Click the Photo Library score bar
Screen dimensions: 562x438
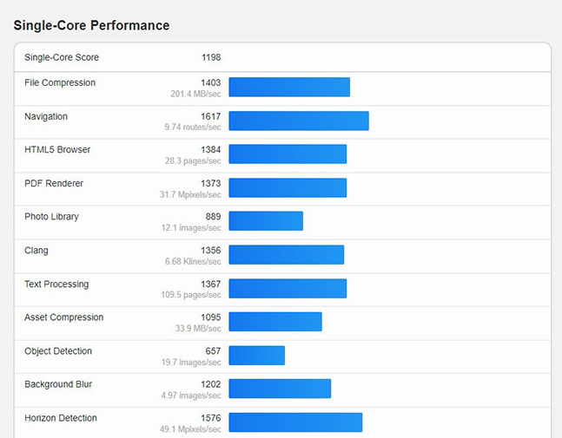click(266, 220)
